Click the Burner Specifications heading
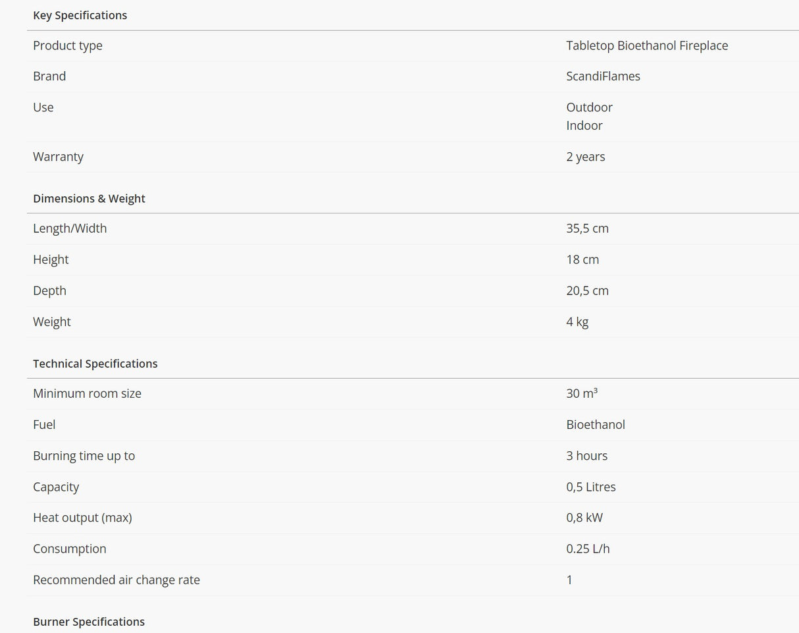The width and height of the screenshot is (799, 633). [x=89, y=622]
